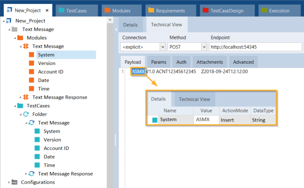Close the New_Project tab
The height and width of the screenshot is (188, 304).
47,11
